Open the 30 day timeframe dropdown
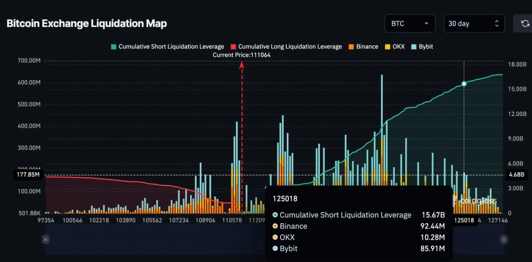The image size is (532, 262). coord(474,23)
